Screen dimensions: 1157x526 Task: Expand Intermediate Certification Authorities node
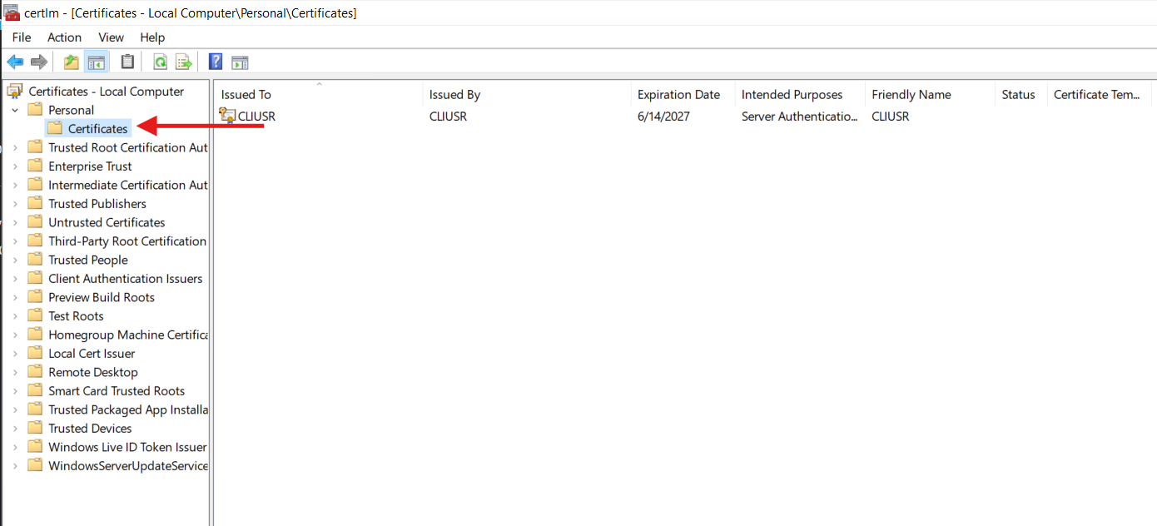click(x=15, y=185)
